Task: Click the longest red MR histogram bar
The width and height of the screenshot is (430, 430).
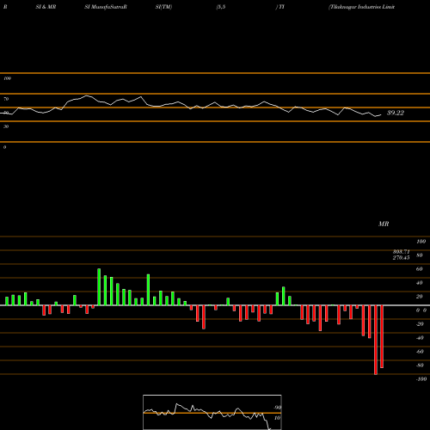Action: (376, 340)
